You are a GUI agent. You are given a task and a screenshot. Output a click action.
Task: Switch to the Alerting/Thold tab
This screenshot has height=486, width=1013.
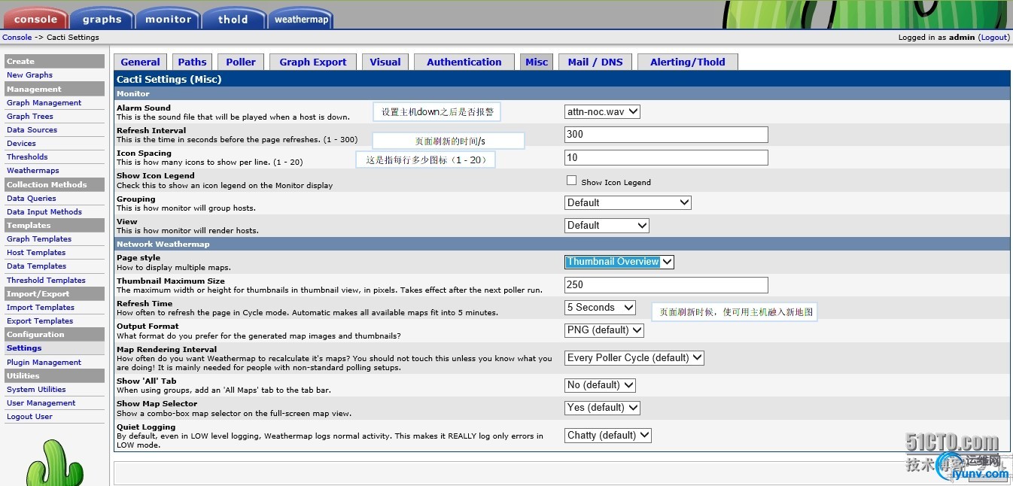coord(688,62)
